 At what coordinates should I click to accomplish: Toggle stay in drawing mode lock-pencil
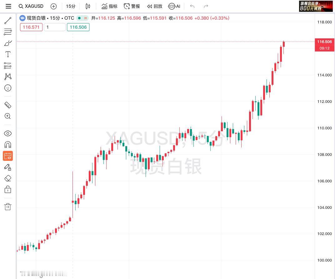coord(8,167)
